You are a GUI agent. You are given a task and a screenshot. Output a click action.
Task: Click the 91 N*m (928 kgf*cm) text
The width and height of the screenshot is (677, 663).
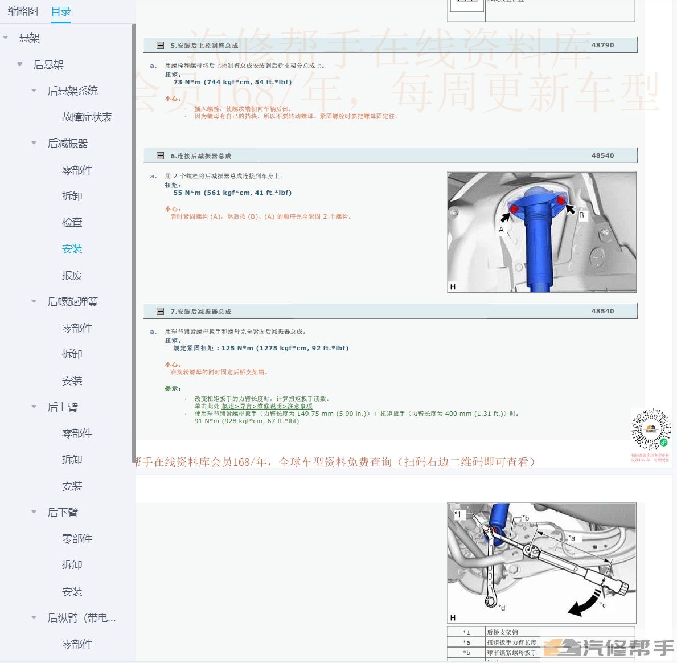[x=247, y=421]
